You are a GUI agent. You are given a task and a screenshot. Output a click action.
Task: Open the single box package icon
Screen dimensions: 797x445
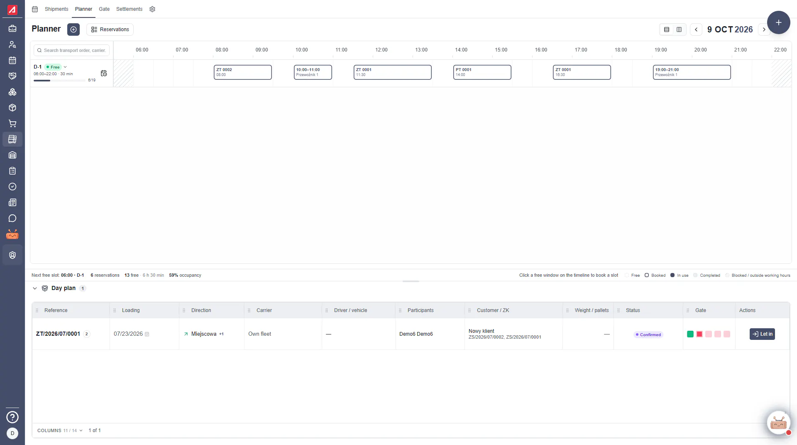point(12,108)
